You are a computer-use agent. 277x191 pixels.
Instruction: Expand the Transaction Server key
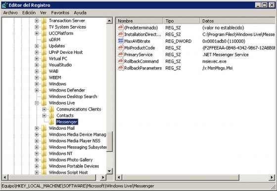pyautogui.click(x=37, y=21)
